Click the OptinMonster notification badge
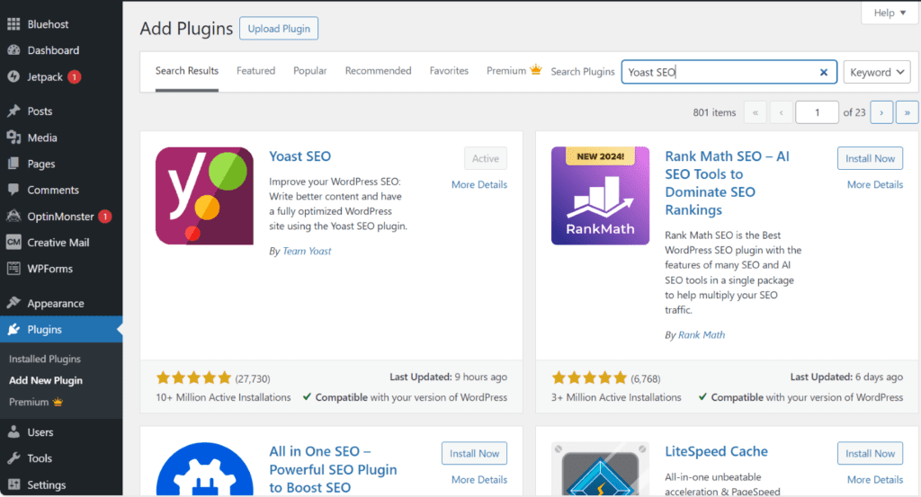 point(104,217)
